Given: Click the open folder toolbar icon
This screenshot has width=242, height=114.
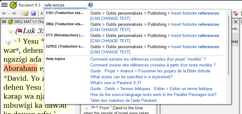Looking at the screenshot, I should point(26,14).
